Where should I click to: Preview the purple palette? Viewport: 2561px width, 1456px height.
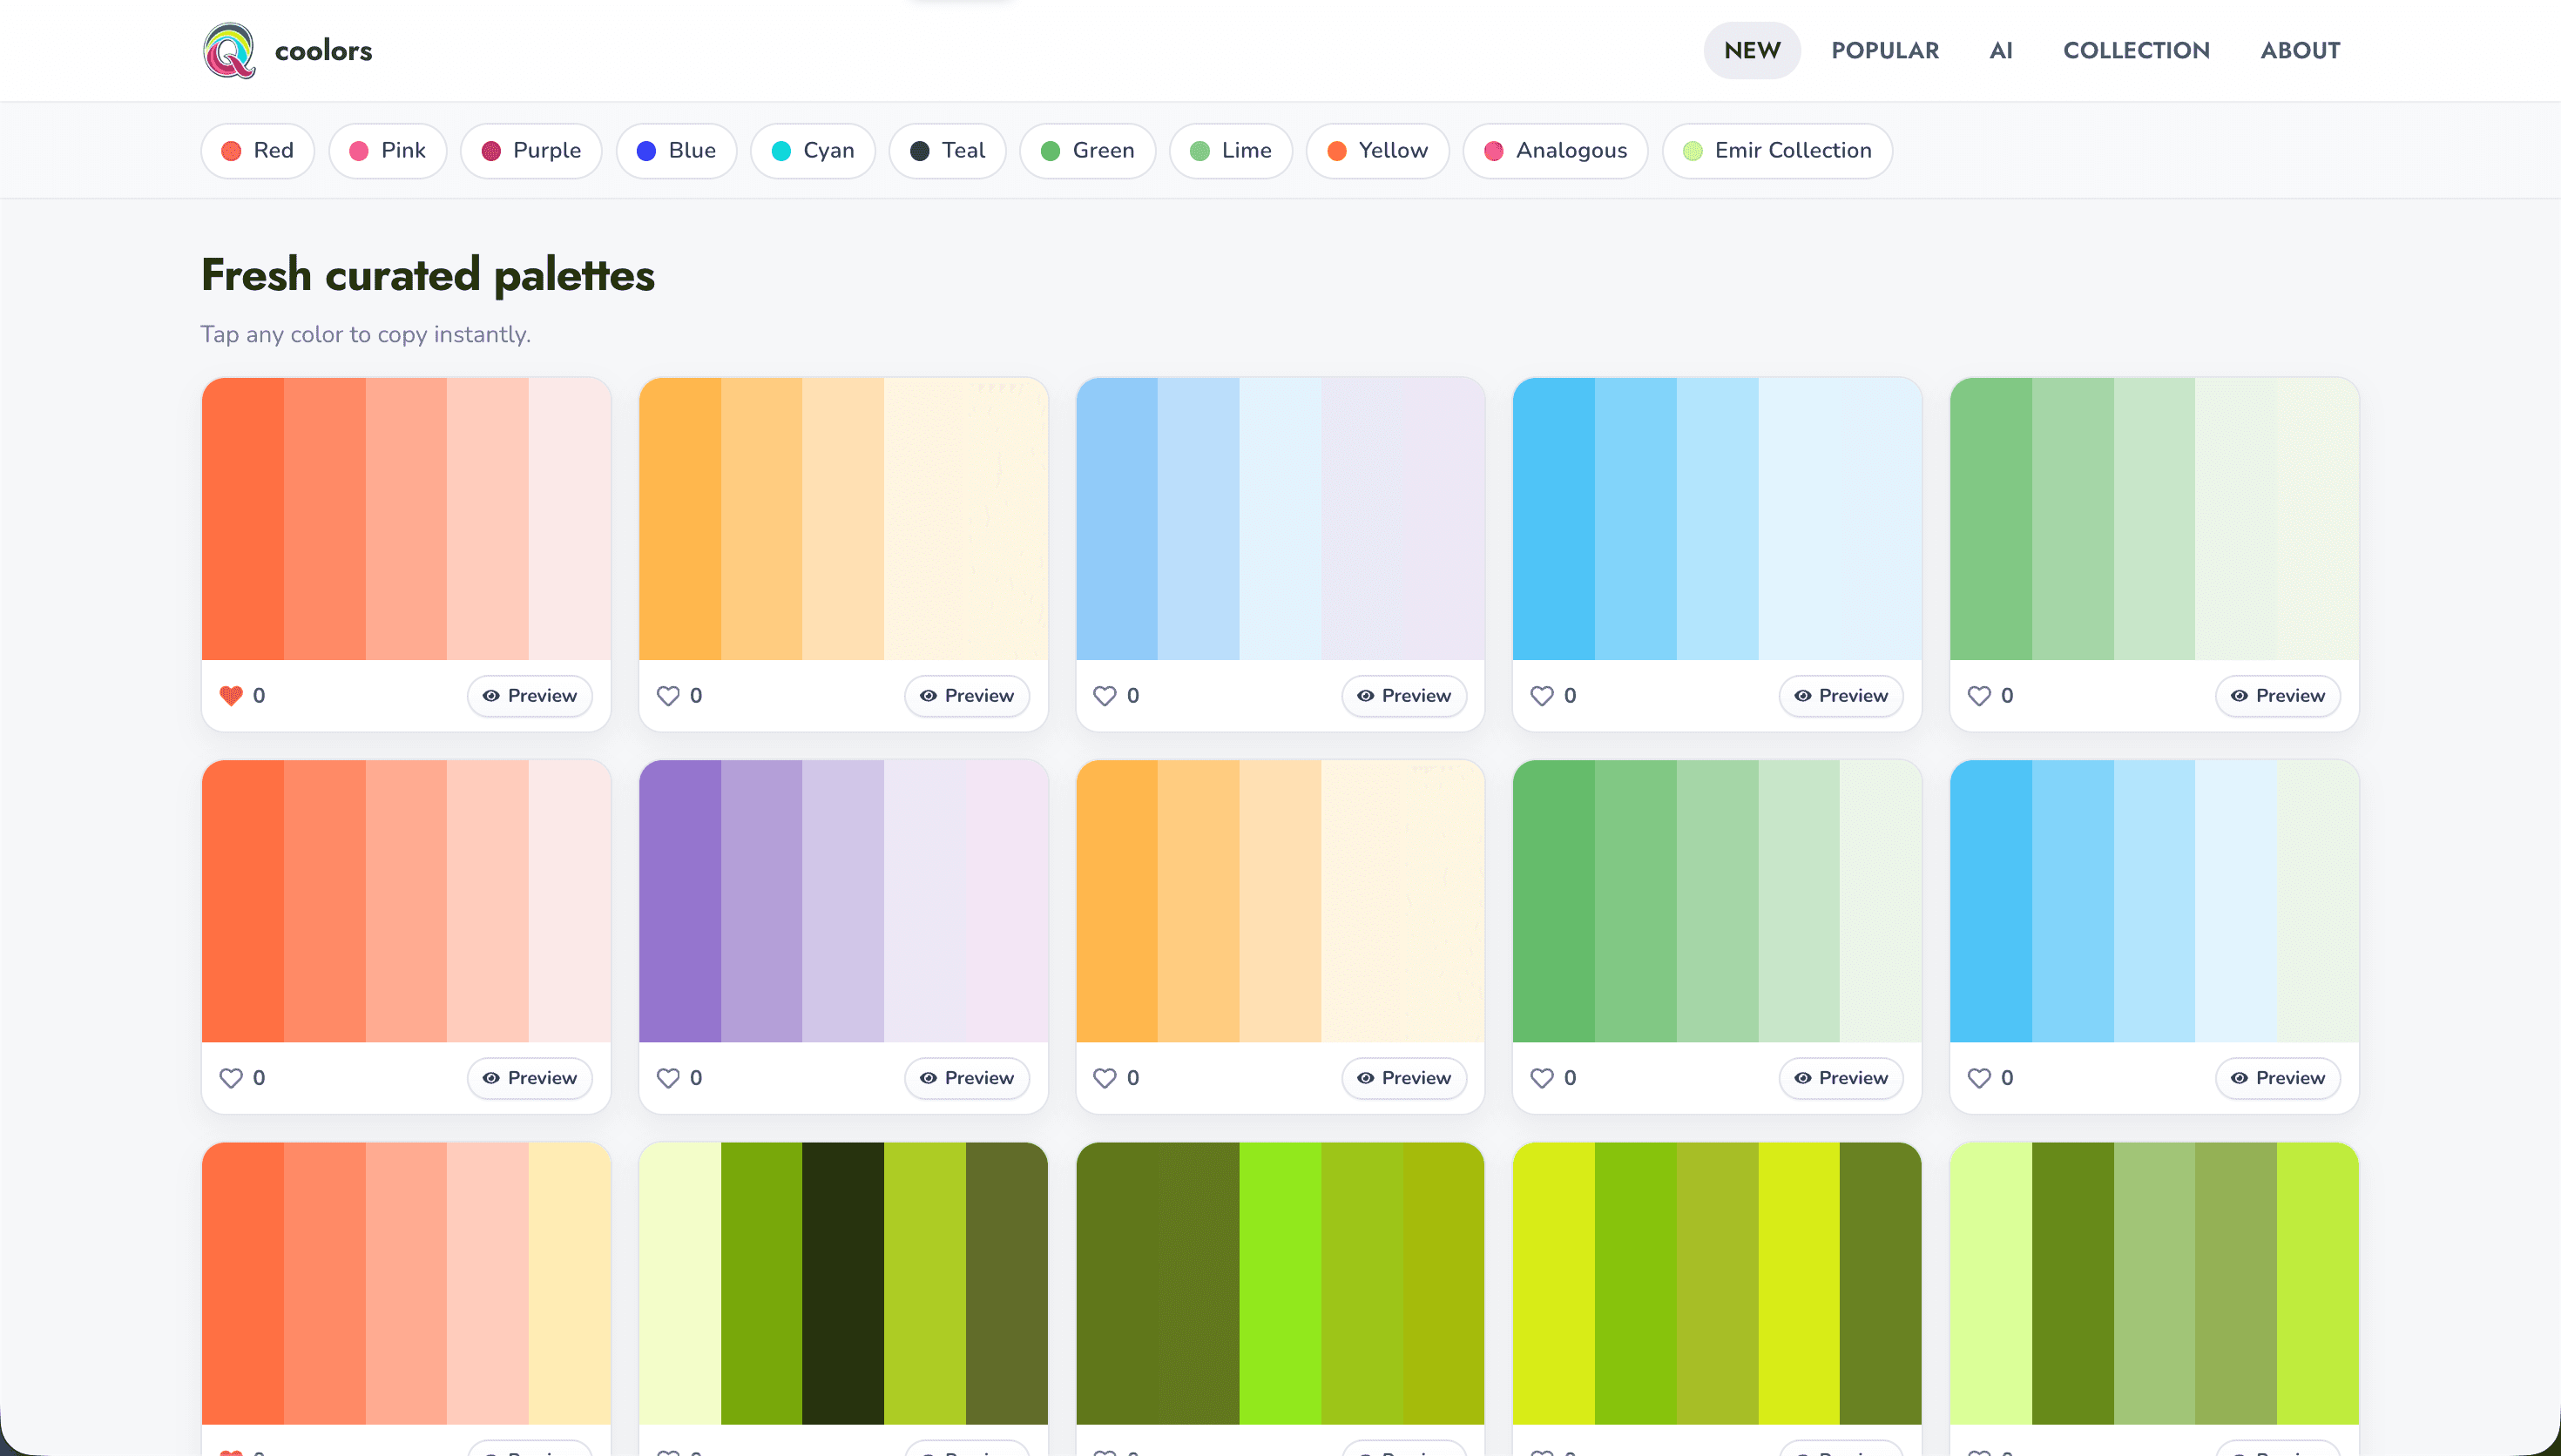[x=967, y=1077]
